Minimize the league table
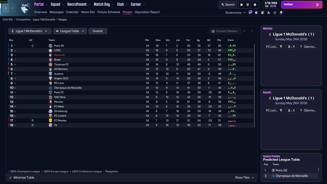327x184 pixels. tap(21, 178)
